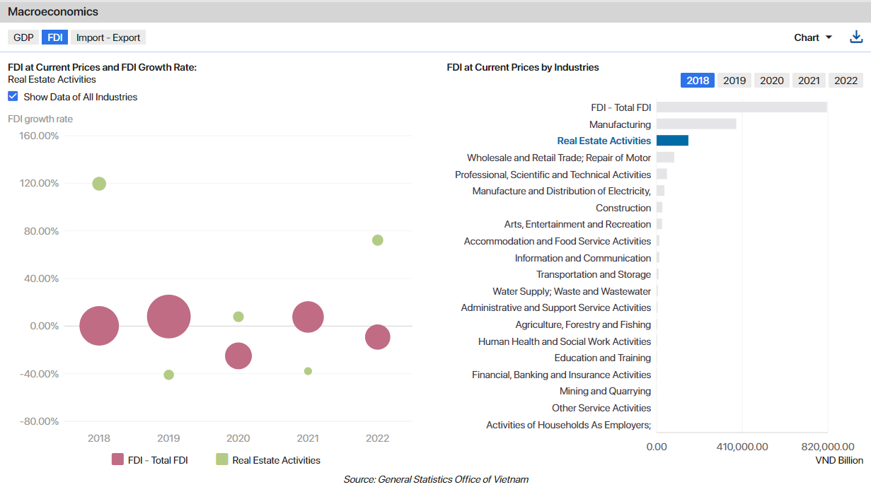Click the 2018 Real Estate green bubble

99,184
